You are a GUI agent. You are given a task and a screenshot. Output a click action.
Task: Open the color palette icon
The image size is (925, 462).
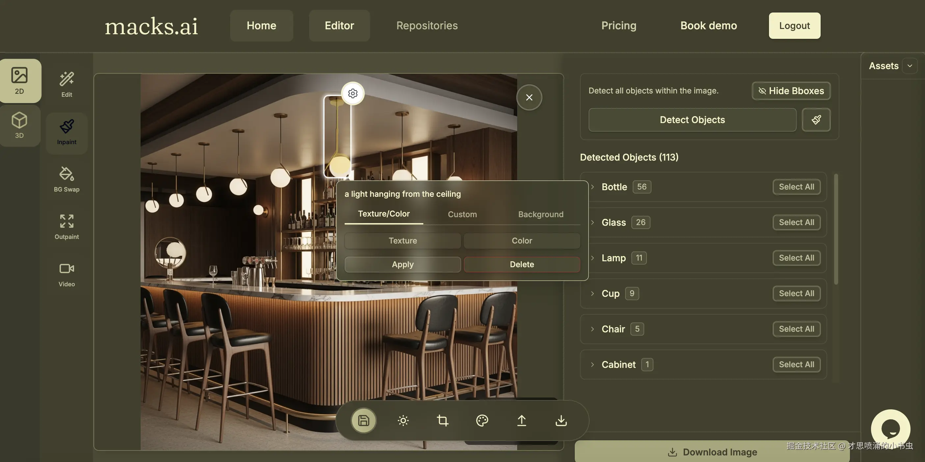click(x=482, y=420)
